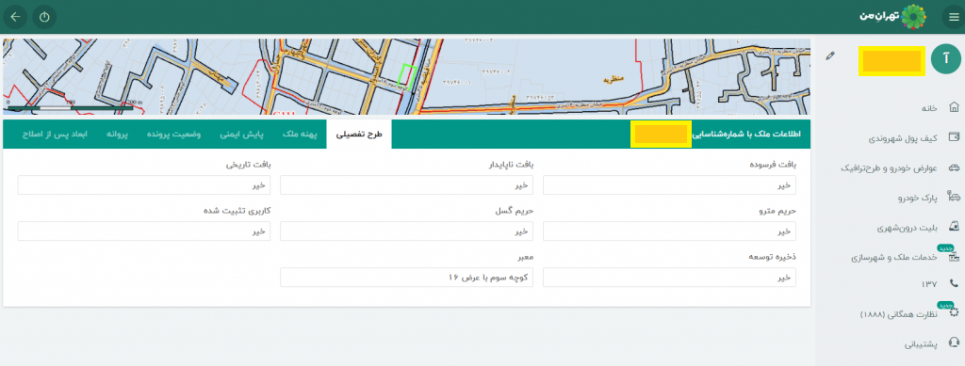Click the pencil edit profile icon
The height and width of the screenshot is (366, 965).
click(x=831, y=56)
